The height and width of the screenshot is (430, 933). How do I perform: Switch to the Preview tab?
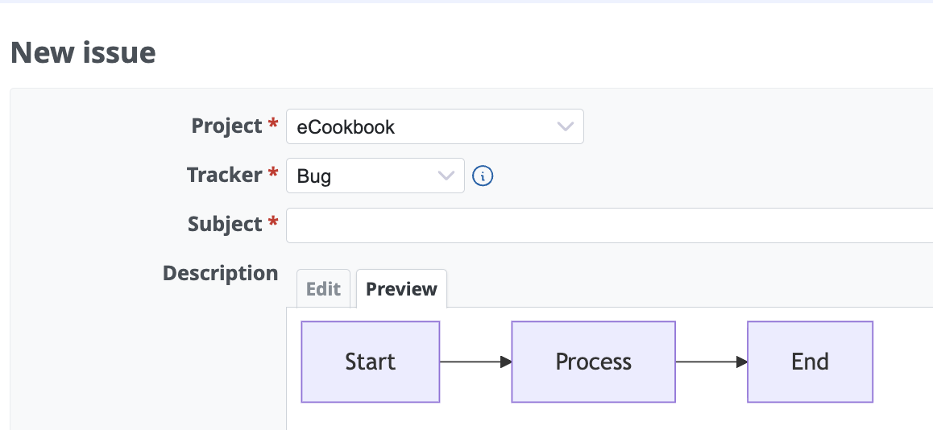(x=402, y=289)
